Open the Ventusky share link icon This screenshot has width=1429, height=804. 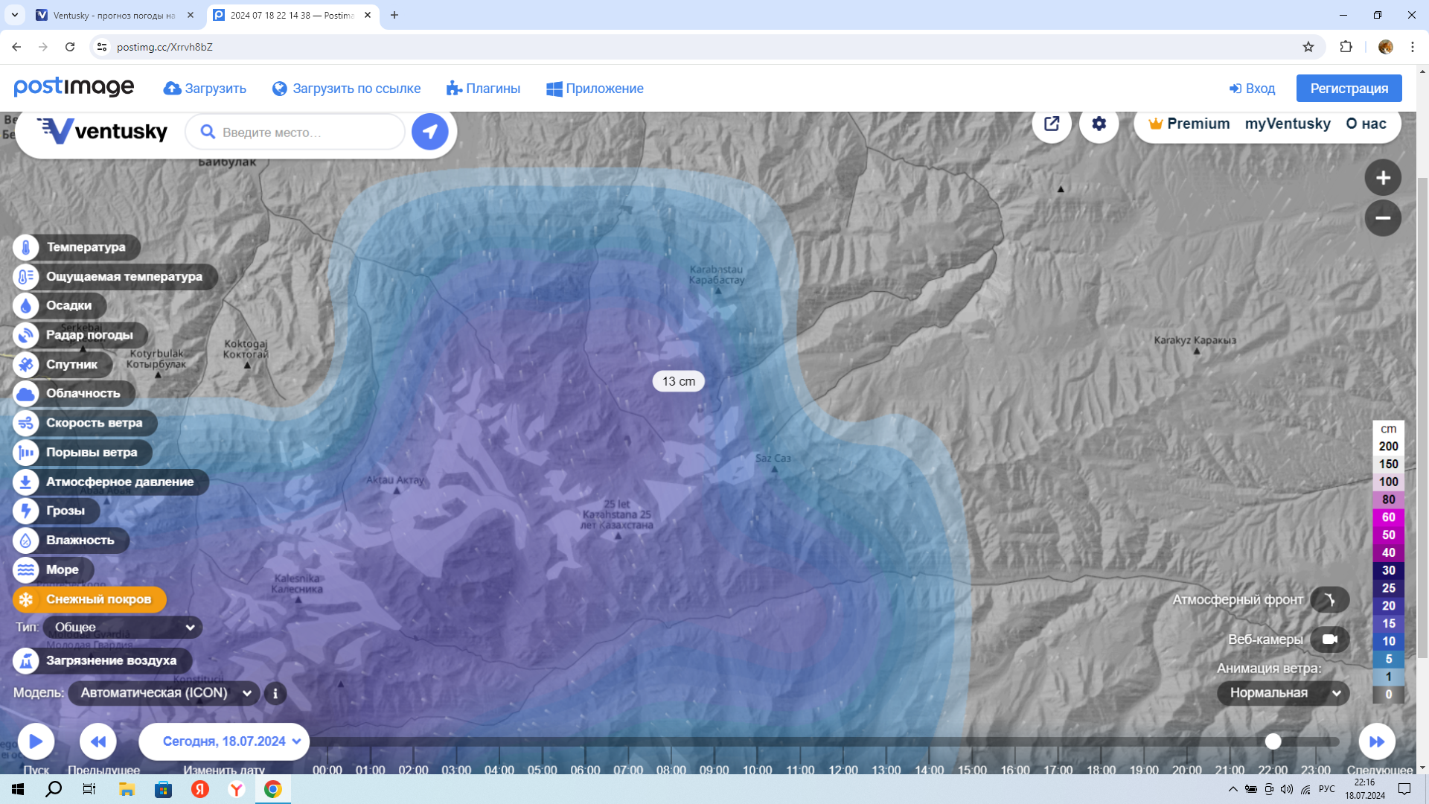click(x=1052, y=124)
